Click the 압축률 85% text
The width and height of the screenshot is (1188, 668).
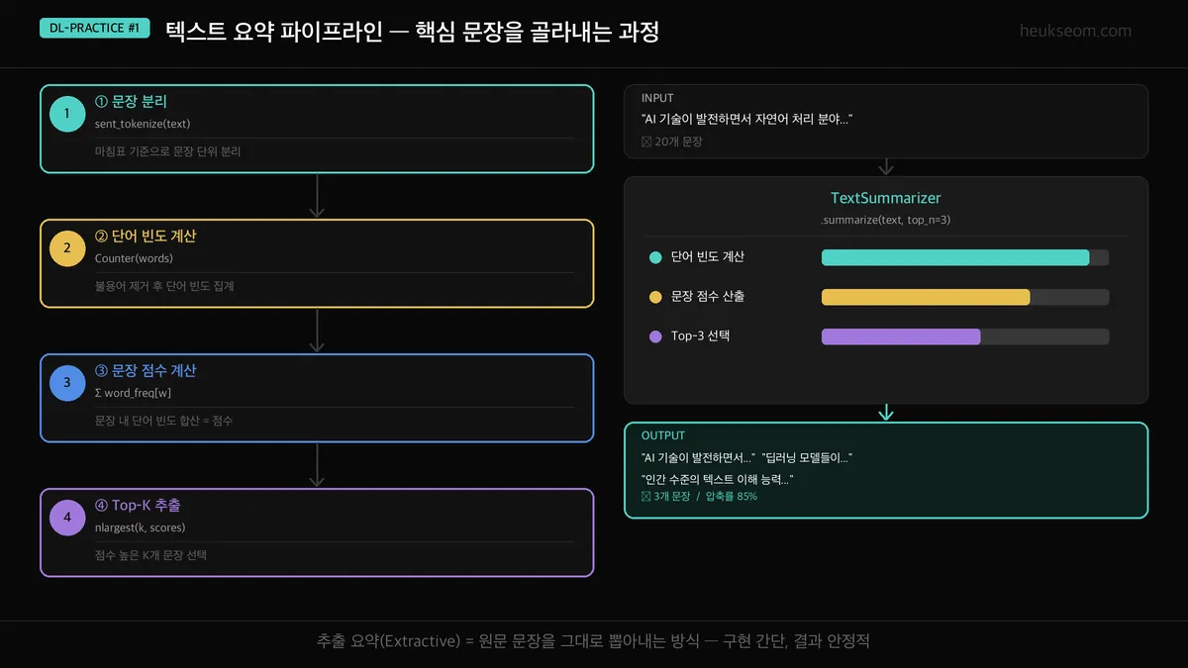732,497
